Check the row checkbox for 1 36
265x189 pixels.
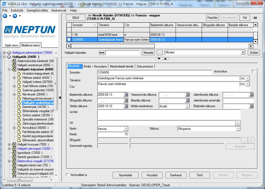[69, 35]
